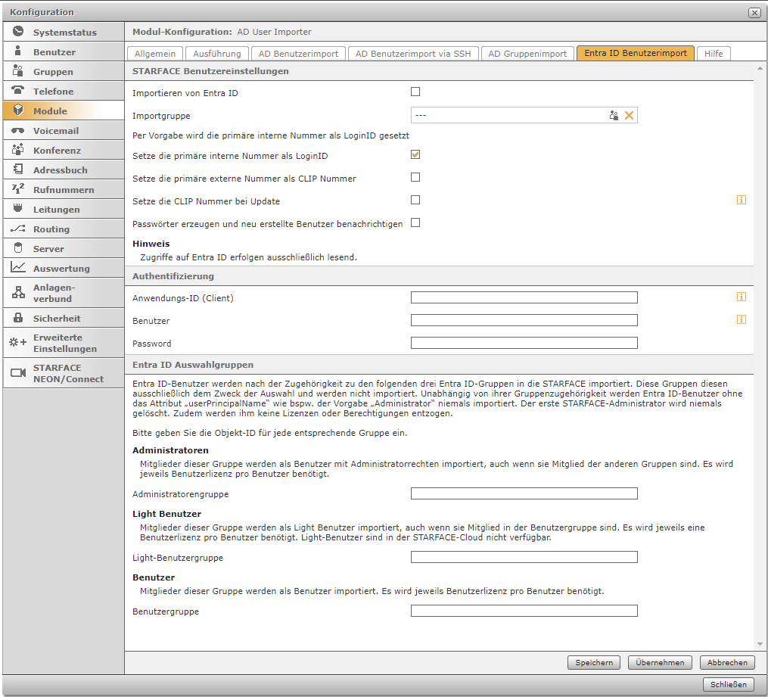
Task: Open the AD Gruppenimport tab
Action: 527,54
